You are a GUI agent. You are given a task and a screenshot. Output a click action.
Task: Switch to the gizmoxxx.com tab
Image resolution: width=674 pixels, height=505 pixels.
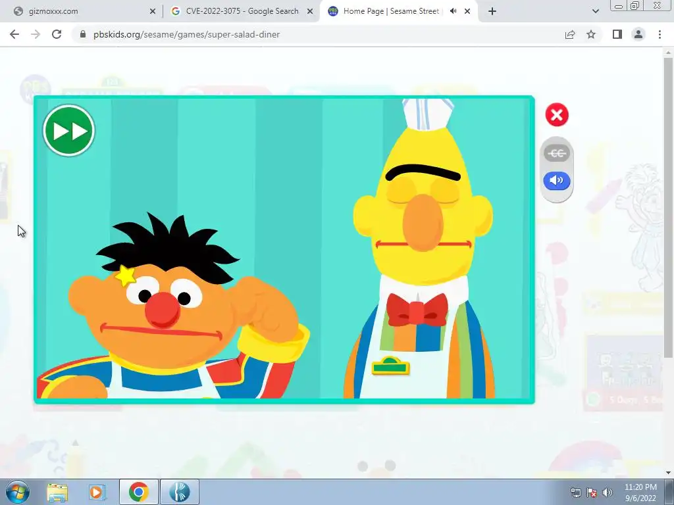tap(82, 11)
